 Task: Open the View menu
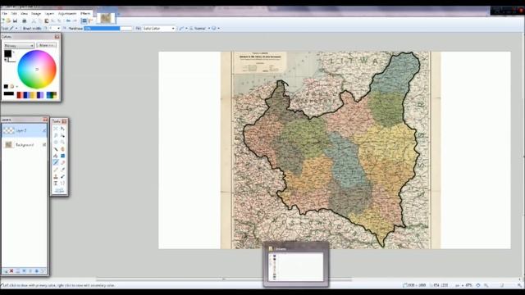24,14
